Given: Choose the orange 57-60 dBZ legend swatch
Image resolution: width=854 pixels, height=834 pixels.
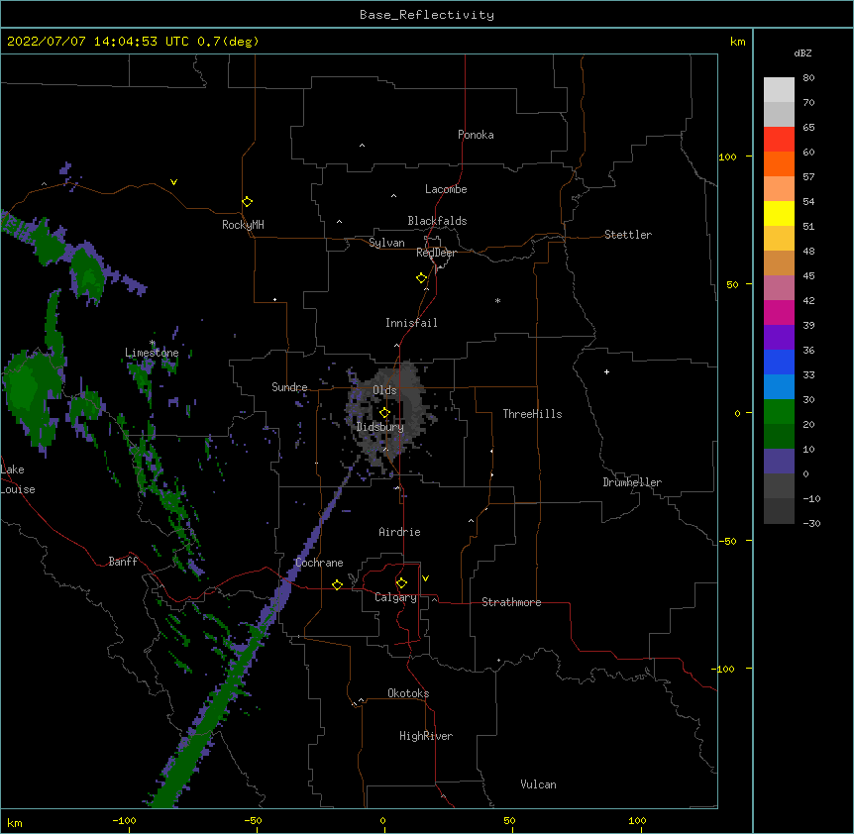Looking at the screenshot, I should coord(779,163).
